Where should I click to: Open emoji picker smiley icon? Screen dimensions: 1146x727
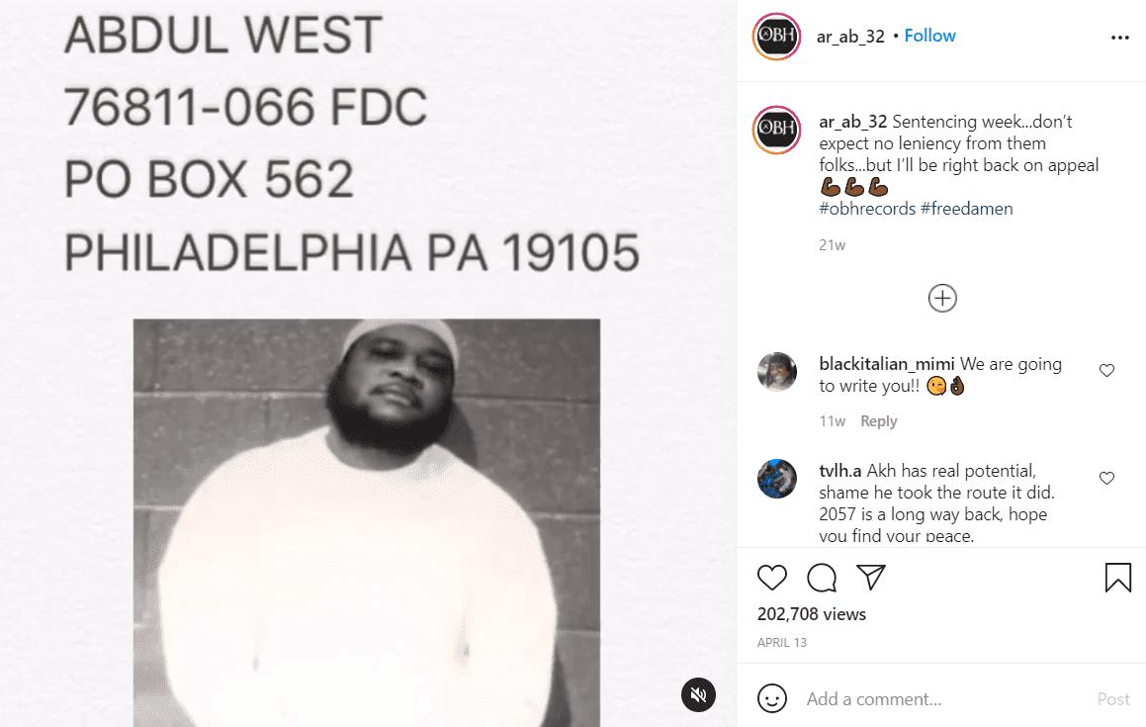coord(772,698)
